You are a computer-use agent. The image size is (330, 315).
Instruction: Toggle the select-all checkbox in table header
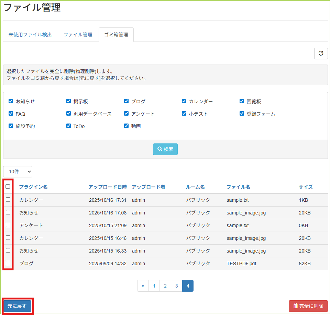(x=8, y=187)
